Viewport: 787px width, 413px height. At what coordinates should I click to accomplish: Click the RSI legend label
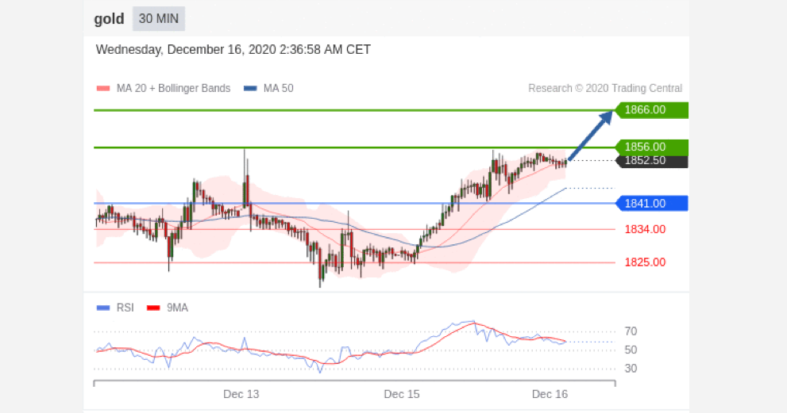pos(125,308)
